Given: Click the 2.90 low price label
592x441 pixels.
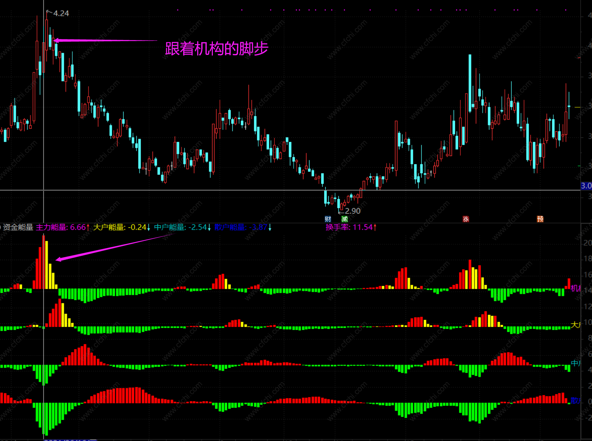Looking at the screenshot, I should point(353,211).
